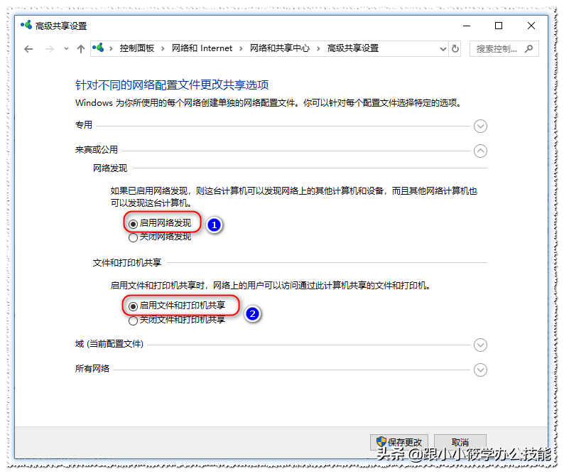The width and height of the screenshot is (564, 474).
Task: Select 关闭文件和打印机共享 radio button
Action: point(133,321)
